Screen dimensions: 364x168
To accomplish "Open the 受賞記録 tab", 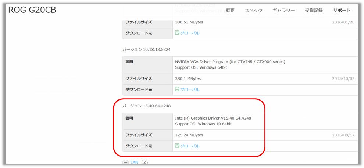I will pos(314,10).
